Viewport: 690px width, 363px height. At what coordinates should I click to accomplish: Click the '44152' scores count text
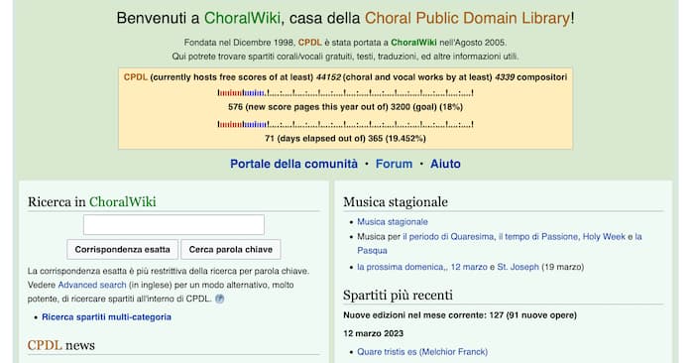pos(328,77)
